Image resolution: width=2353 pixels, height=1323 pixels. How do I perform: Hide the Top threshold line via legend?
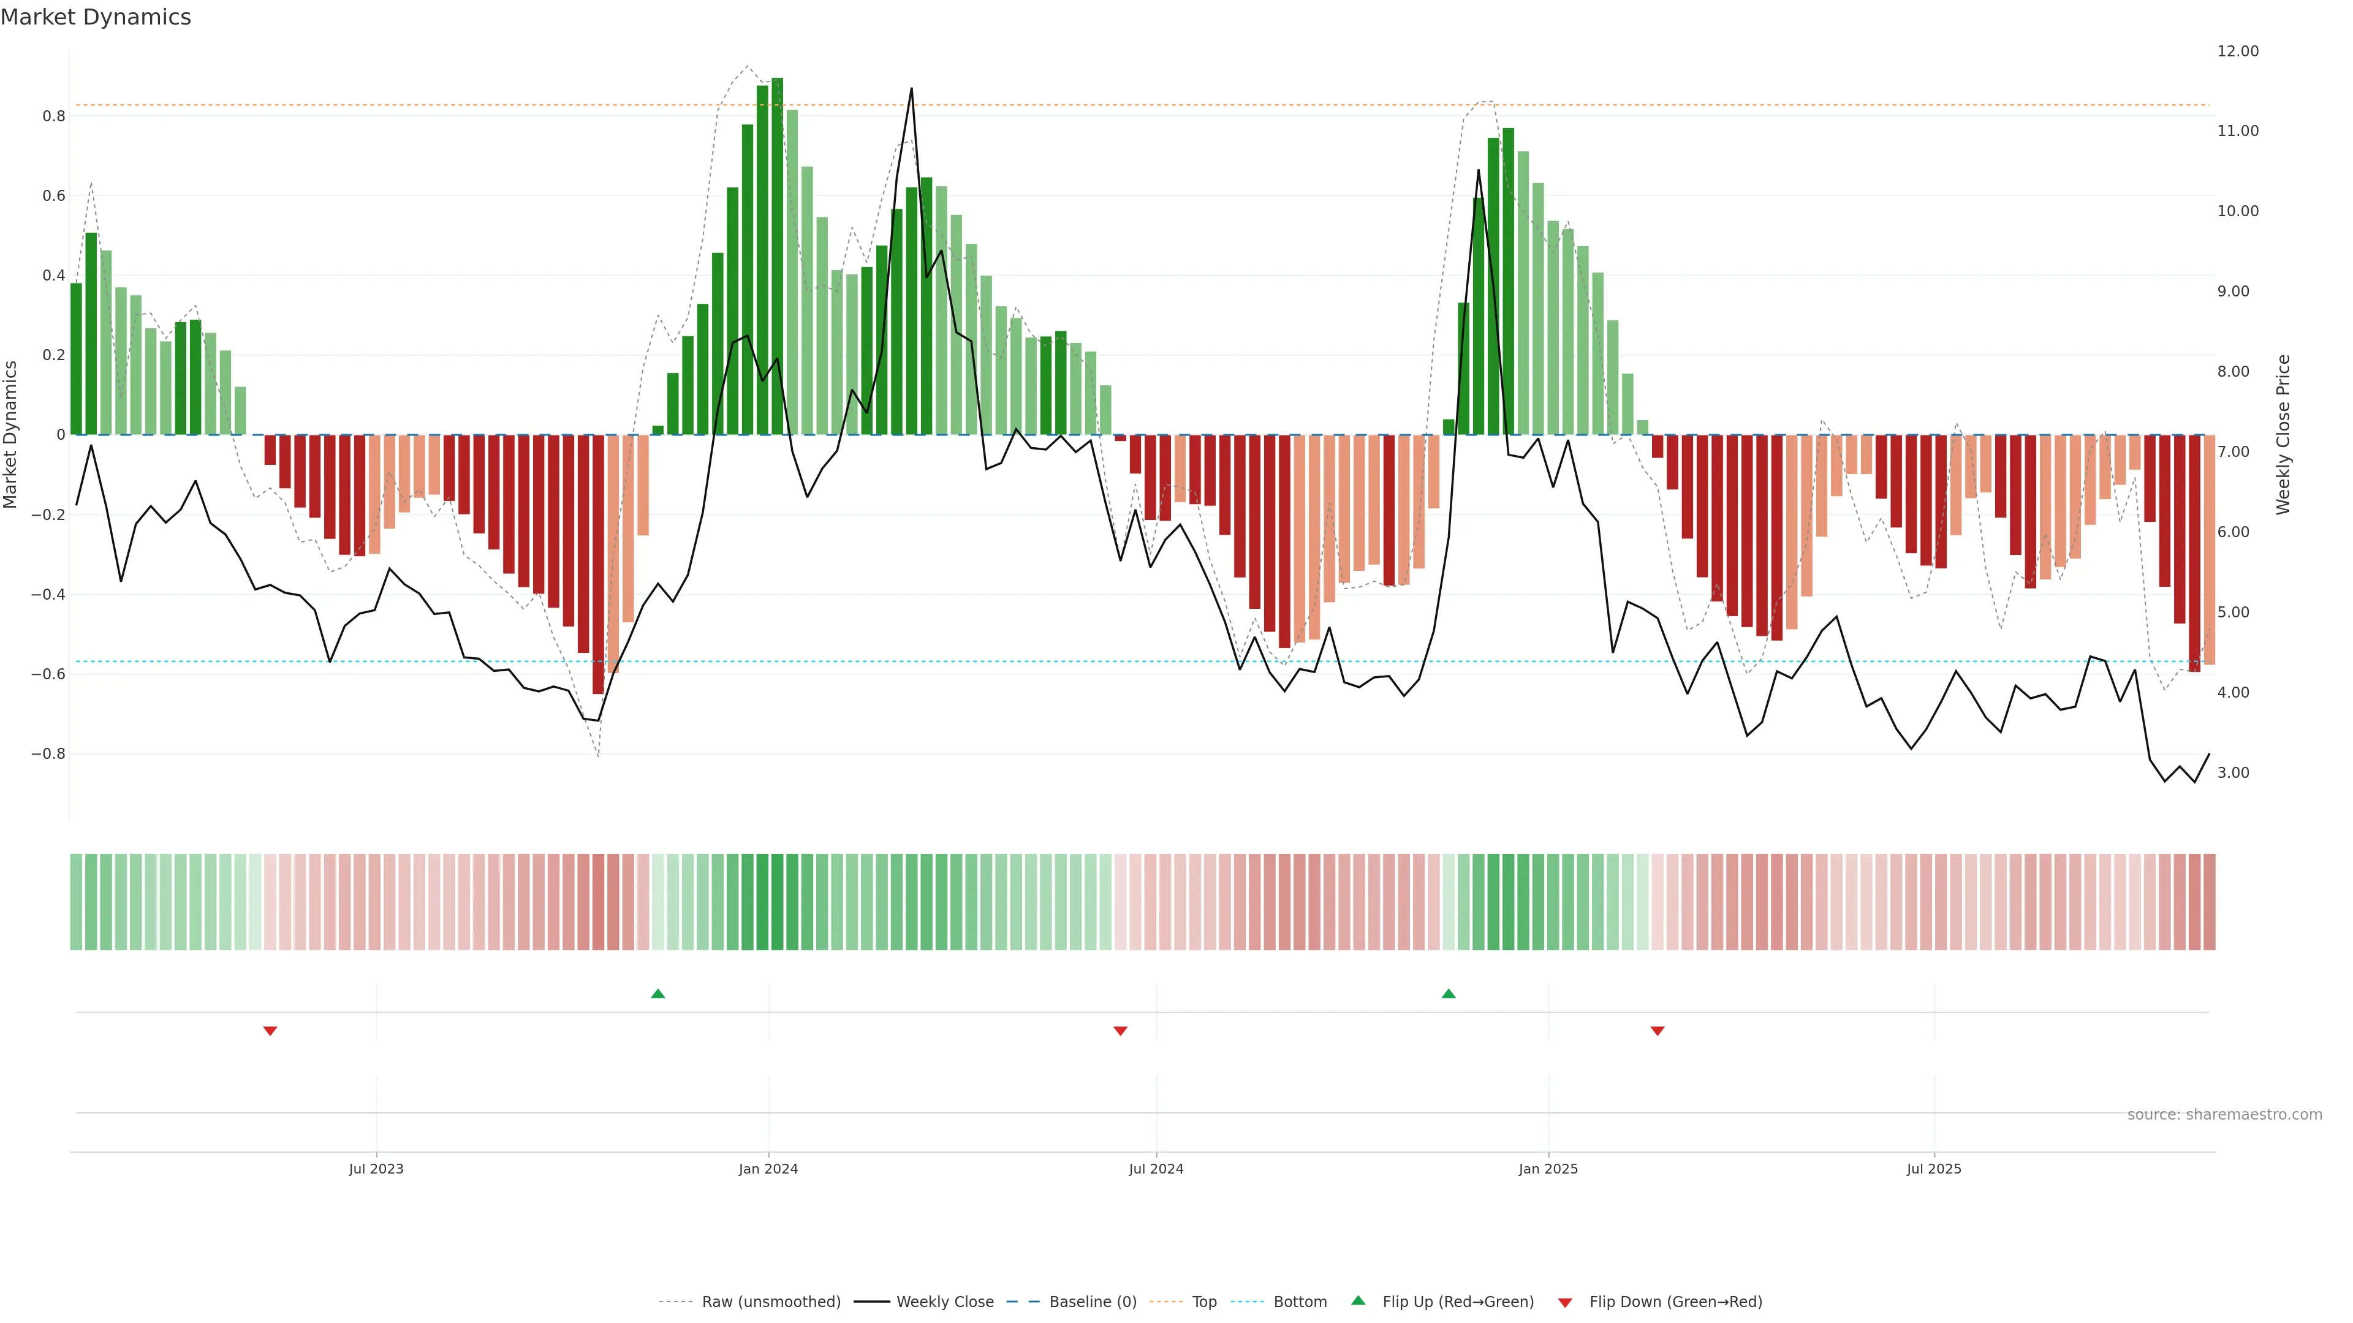(x=1204, y=1302)
